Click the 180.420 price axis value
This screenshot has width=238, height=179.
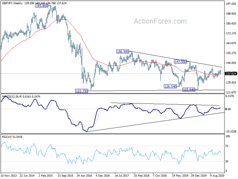point(231,23)
